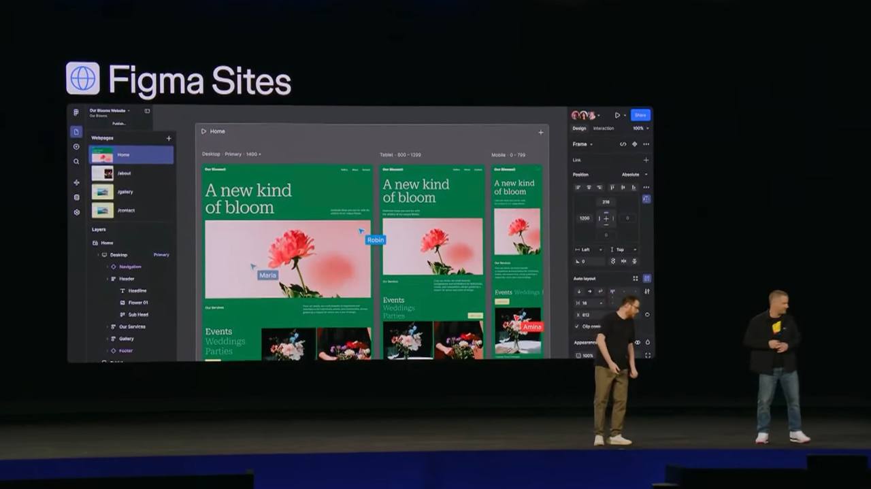The image size is (871, 489).
Task: Click the Mobile 0 - 799 breakpoint label
Action: (508, 154)
